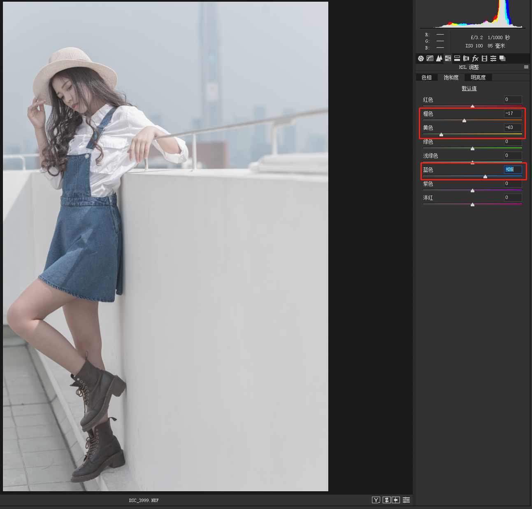Open the Tone Curve panel icon

[430, 58]
